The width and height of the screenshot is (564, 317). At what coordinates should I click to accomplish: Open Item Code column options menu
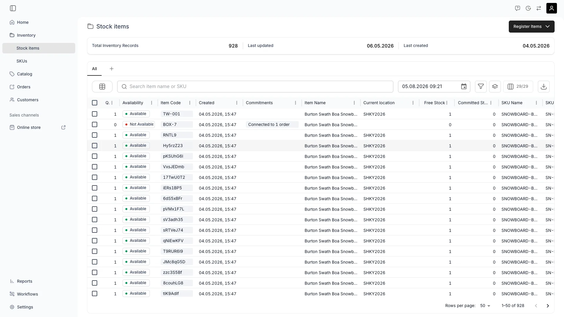coord(190,103)
